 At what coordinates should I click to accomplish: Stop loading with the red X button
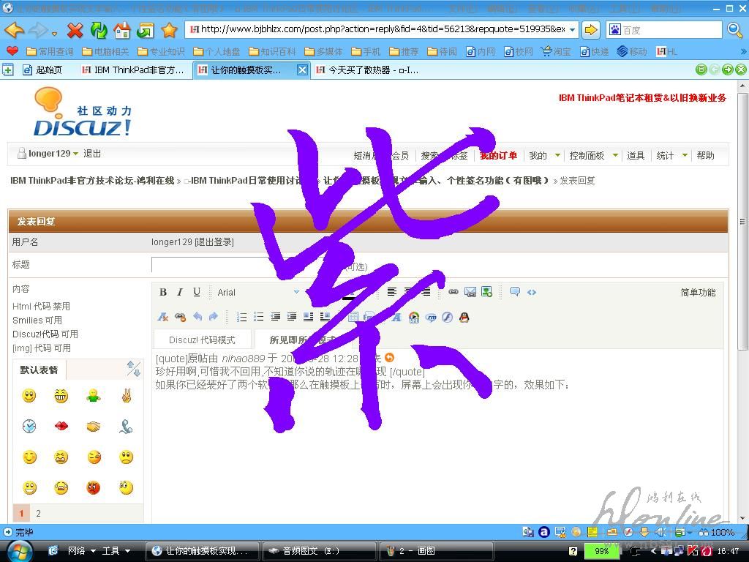(x=75, y=30)
